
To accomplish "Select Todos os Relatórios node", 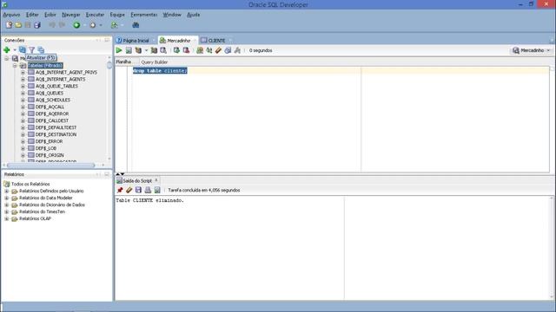I will tap(30, 184).
